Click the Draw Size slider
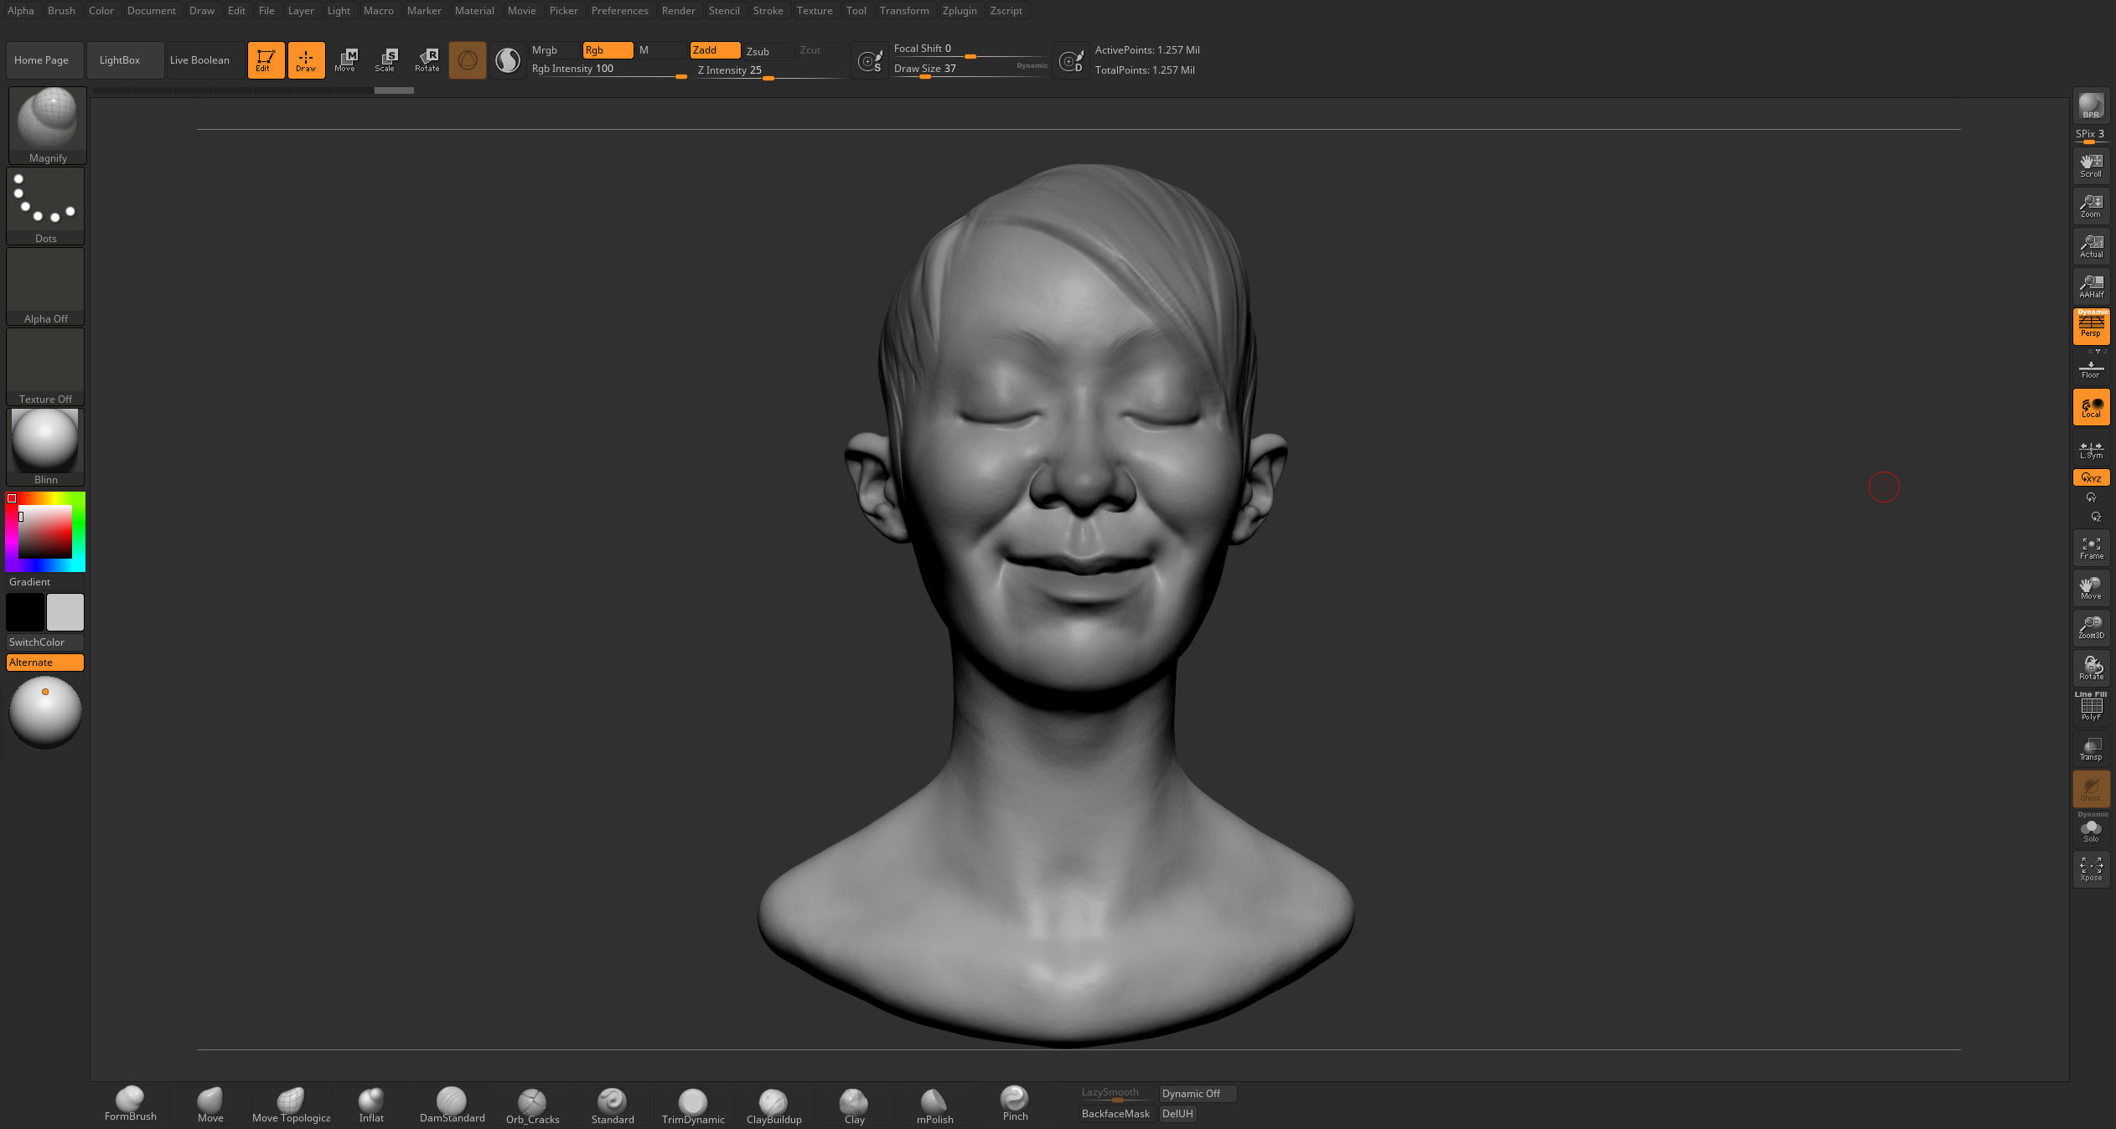Screen dimensions: 2116x1129 point(970,69)
